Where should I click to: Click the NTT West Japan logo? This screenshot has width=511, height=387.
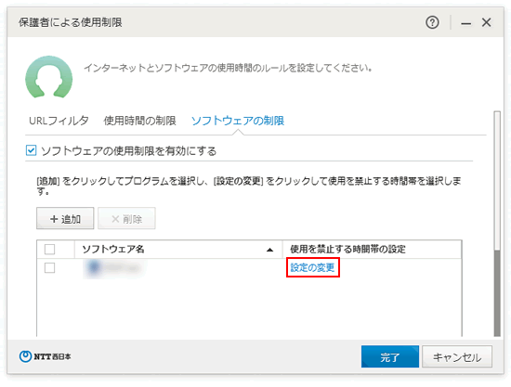(x=45, y=356)
